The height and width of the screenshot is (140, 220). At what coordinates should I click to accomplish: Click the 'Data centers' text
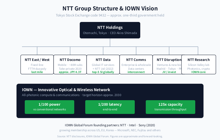[x=136, y=69]
